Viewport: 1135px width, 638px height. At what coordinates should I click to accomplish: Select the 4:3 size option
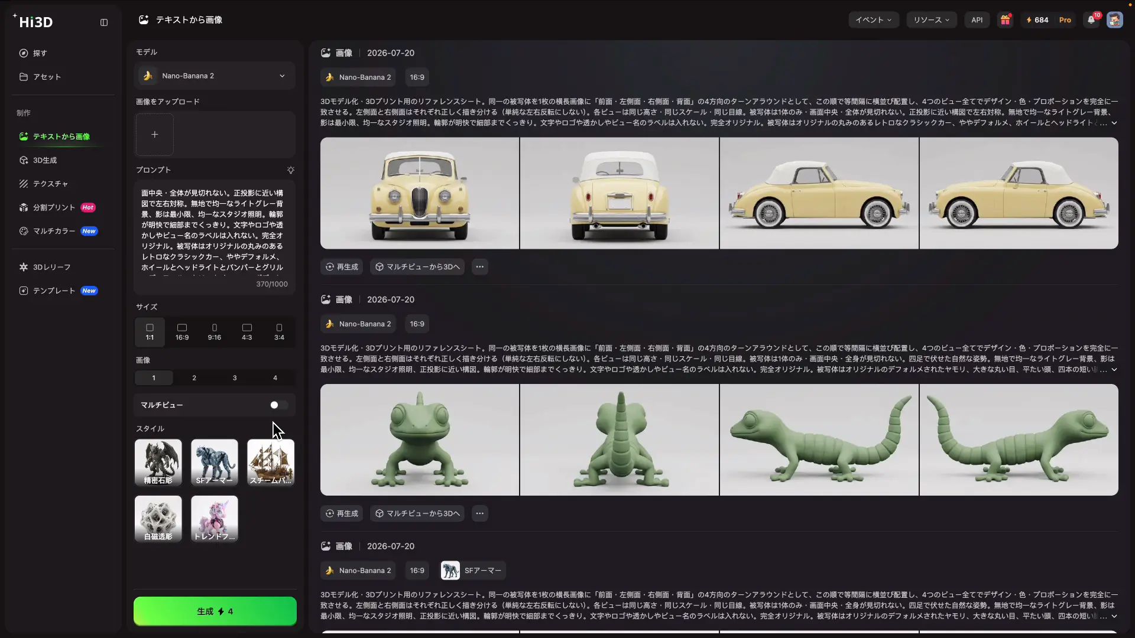tap(247, 332)
